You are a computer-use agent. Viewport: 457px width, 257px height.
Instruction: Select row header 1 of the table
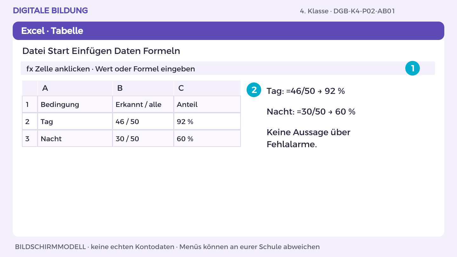(x=30, y=104)
